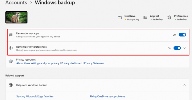The height and width of the screenshot is (100, 192).
Task: Expand the Remember my preferences chevron
Action: coord(185,48)
